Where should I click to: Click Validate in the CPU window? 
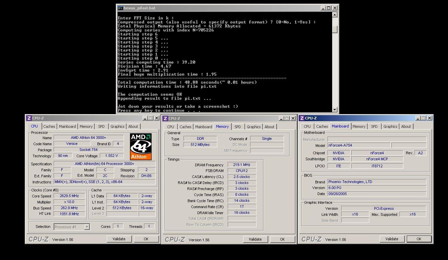pos(119,239)
